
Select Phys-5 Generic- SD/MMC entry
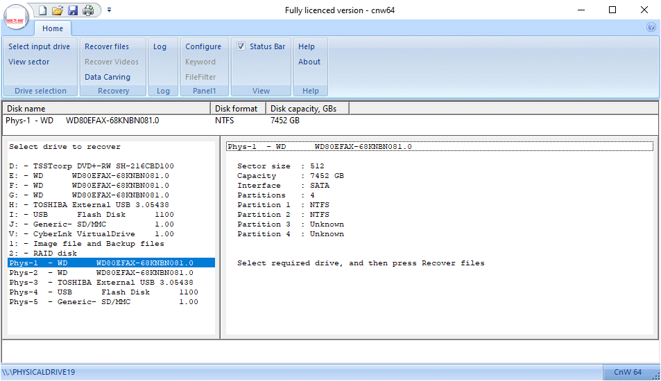pyautogui.click(x=104, y=301)
